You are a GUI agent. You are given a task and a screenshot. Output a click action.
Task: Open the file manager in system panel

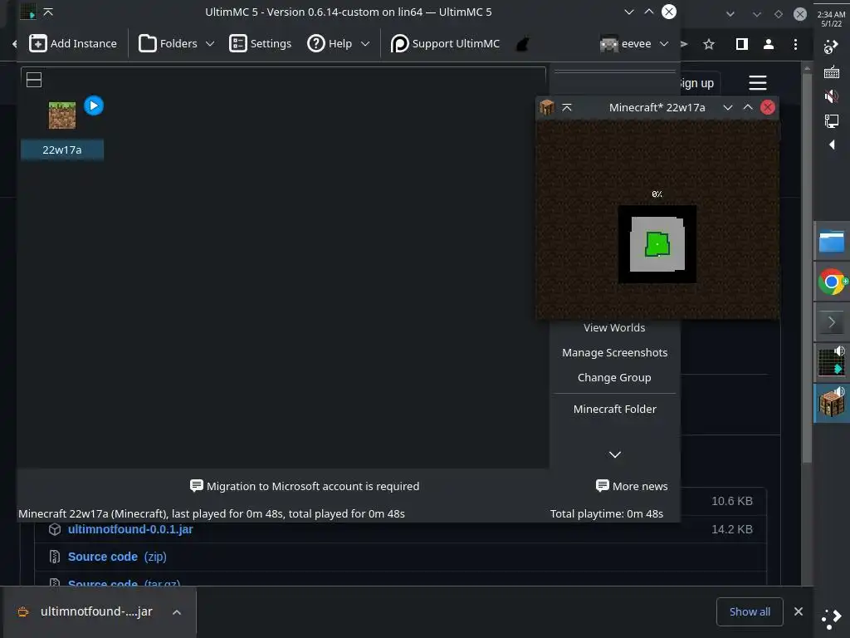coord(831,242)
